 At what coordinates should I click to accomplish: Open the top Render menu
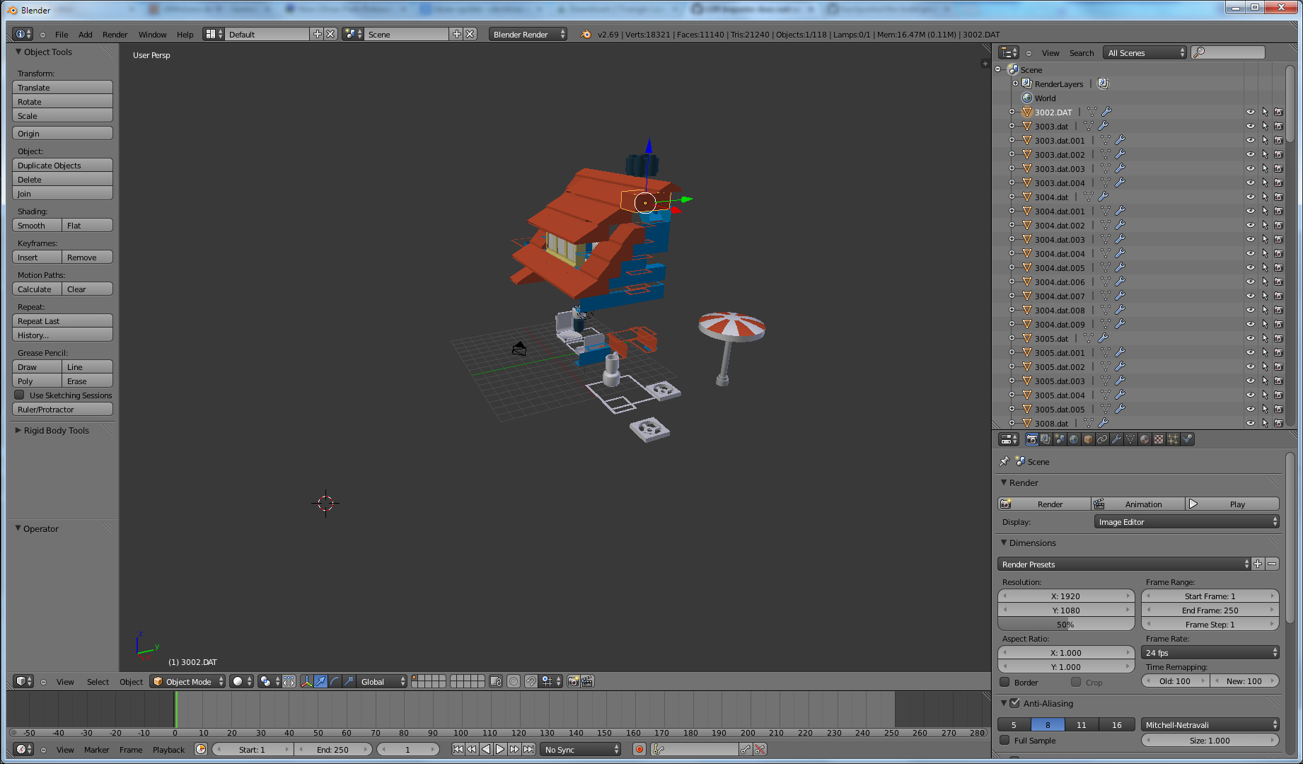coord(115,34)
